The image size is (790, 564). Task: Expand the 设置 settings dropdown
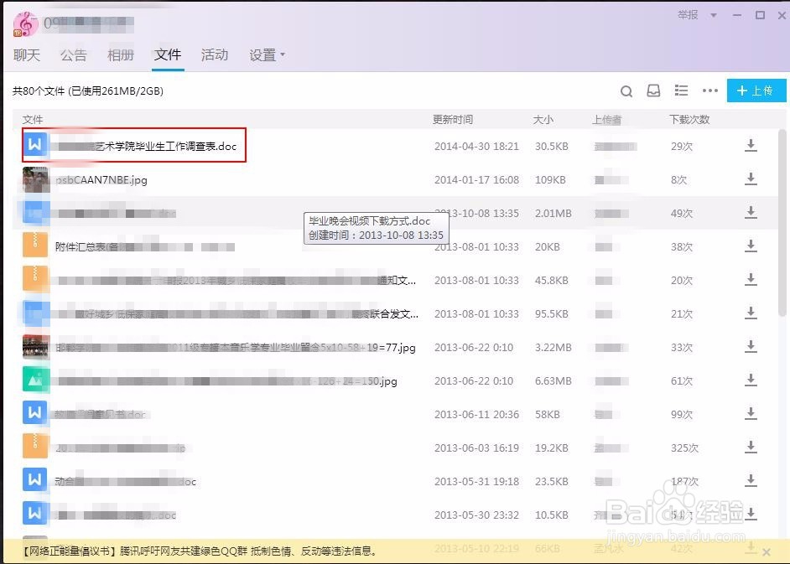264,54
